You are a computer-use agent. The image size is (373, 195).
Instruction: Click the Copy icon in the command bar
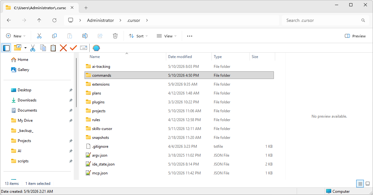pos(54,36)
